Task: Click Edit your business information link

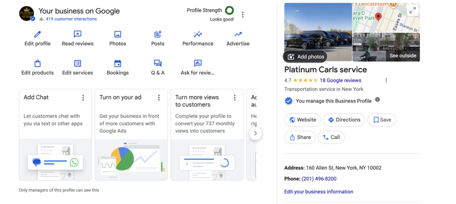Action: (318, 192)
